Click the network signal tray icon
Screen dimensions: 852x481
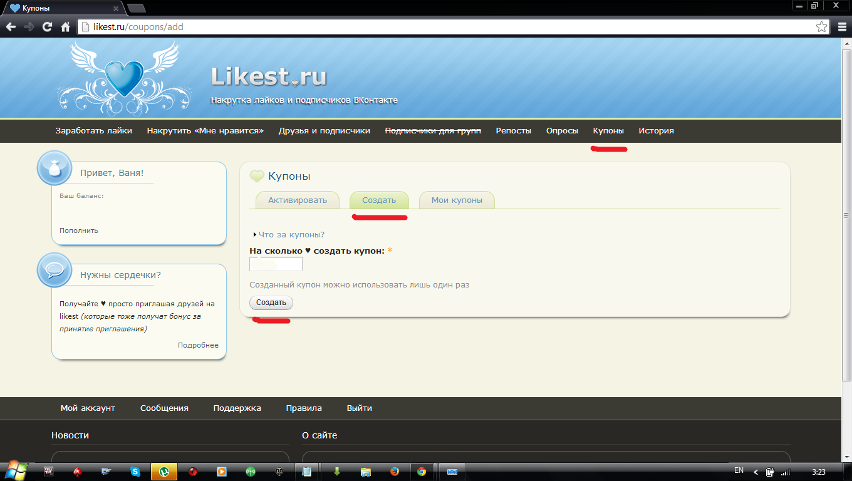pyautogui.click(x=786, y=472)
